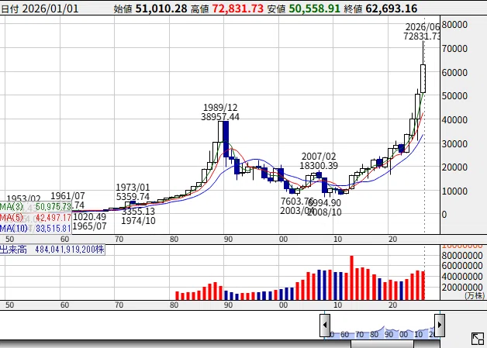Click the 70000 price axis label

454,49
